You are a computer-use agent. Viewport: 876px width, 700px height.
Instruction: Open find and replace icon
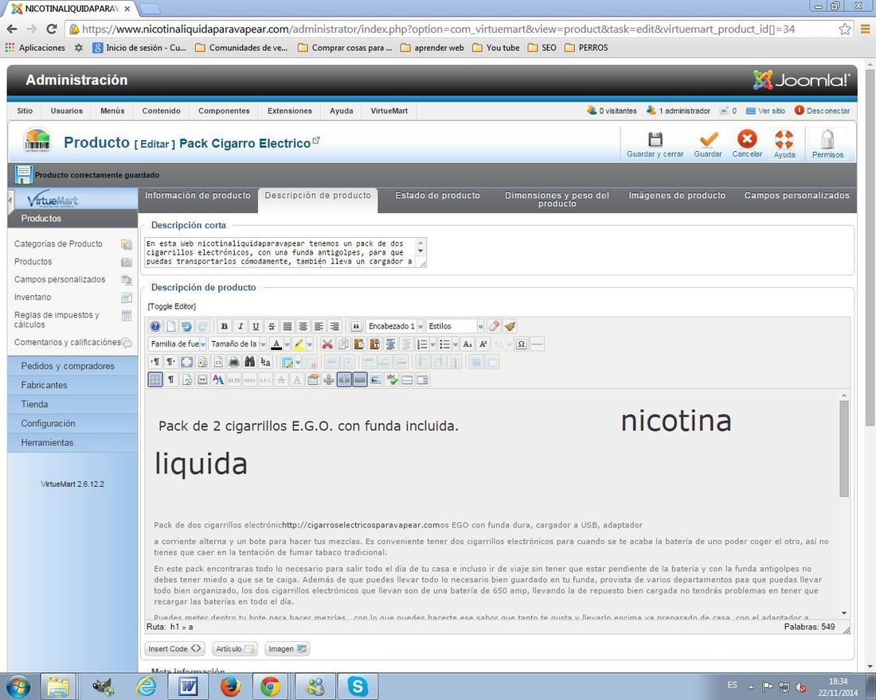265,362
